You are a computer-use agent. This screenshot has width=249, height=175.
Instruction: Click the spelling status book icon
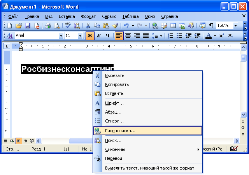point(234,149)
